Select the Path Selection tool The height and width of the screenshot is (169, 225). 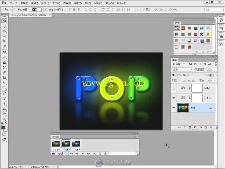coord(4,104)
